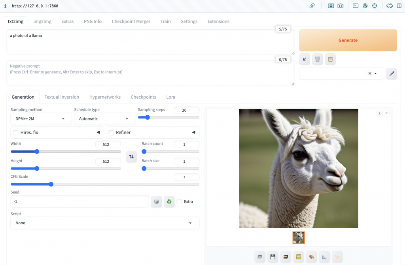Switch to the Lora sub-tab
405x265 pixels.
[170, 97]
